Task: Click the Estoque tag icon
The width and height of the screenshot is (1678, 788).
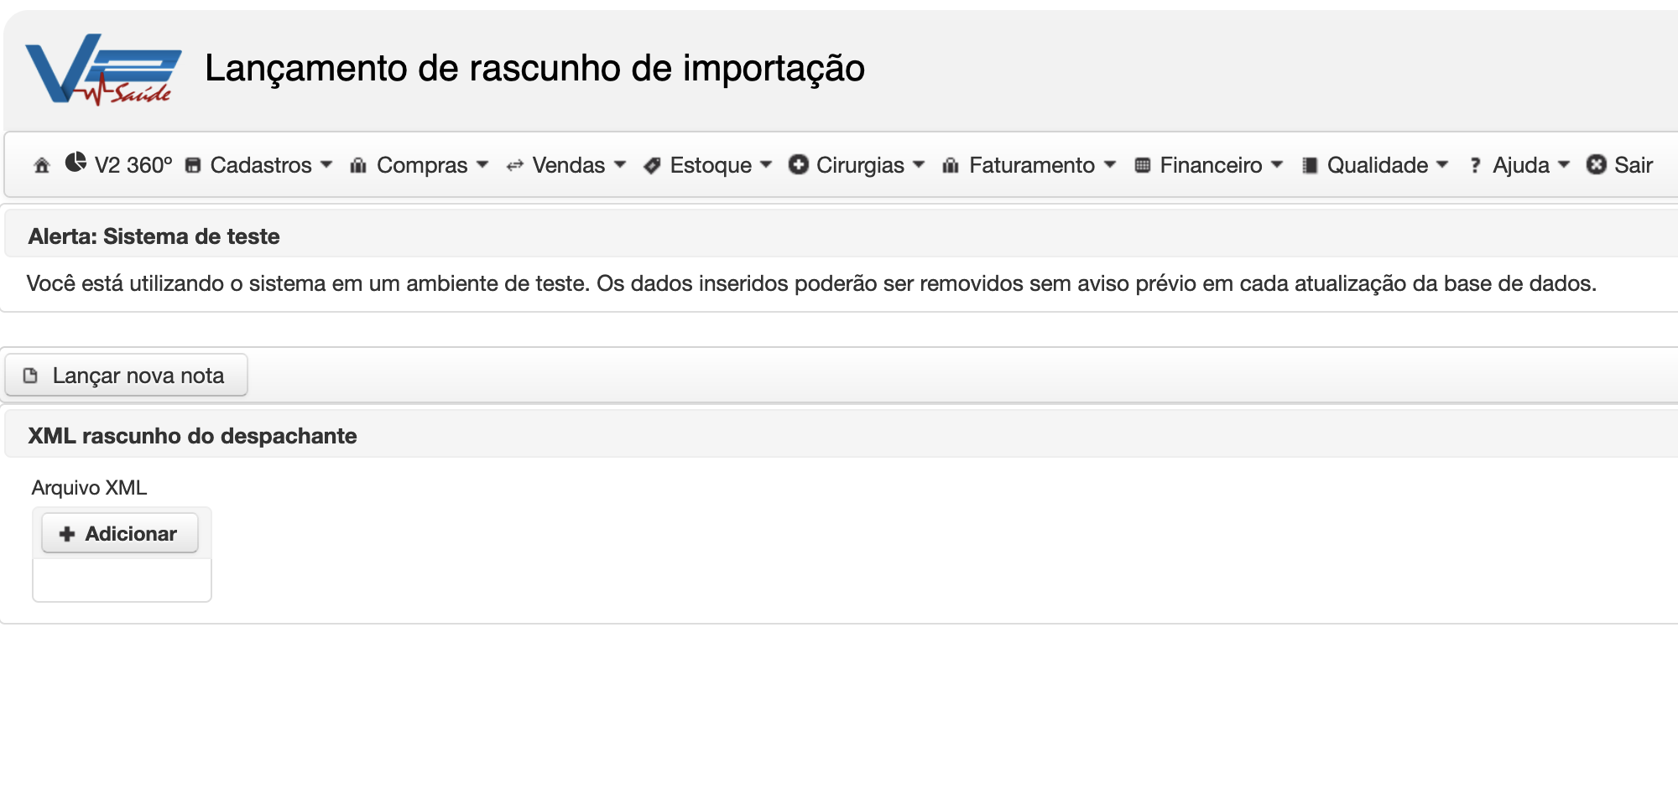Action: (x=652, y=166)
